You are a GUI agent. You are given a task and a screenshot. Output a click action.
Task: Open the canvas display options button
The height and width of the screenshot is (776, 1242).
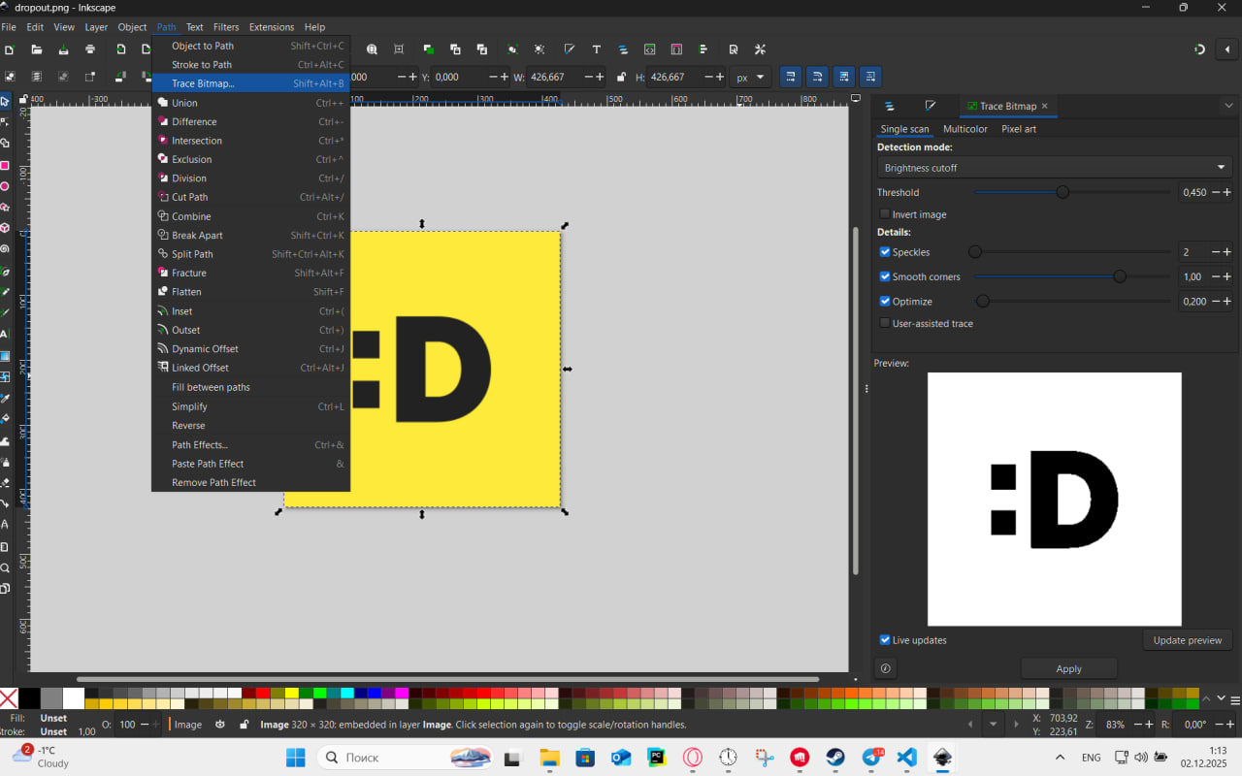[x=856, y=98]
